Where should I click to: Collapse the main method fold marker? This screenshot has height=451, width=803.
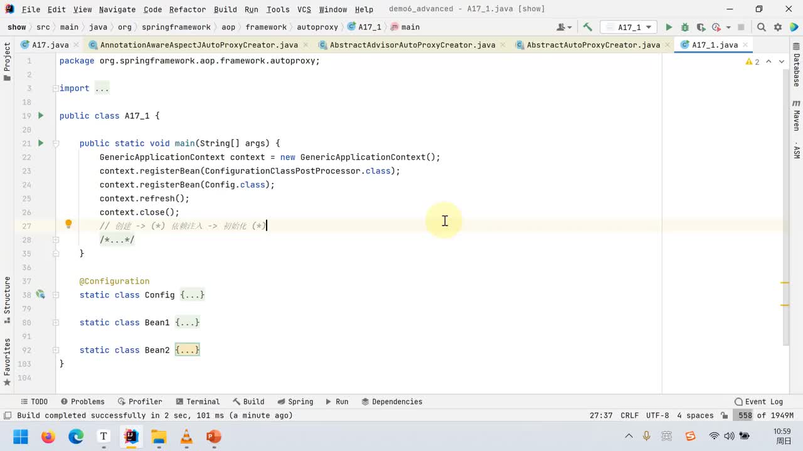click(56, 143)
